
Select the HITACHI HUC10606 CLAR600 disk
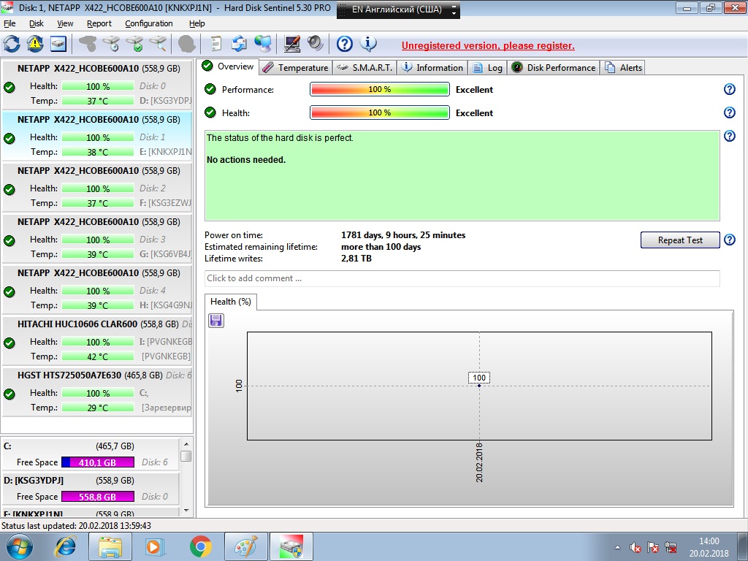(97, 340)
